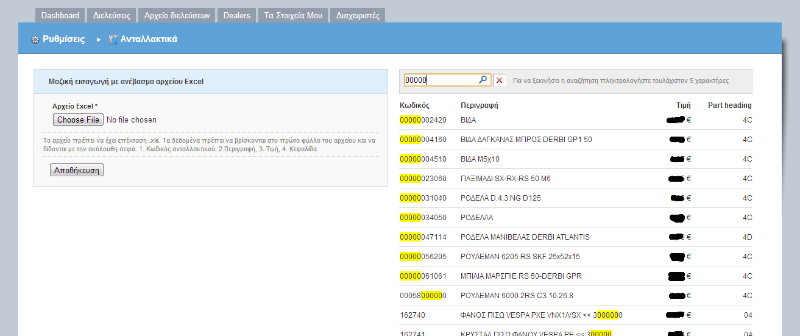Click the Ρυθμίσεις breadcrumb link
The height and width of the screenshot is (336, 800).
coord(63,40)
